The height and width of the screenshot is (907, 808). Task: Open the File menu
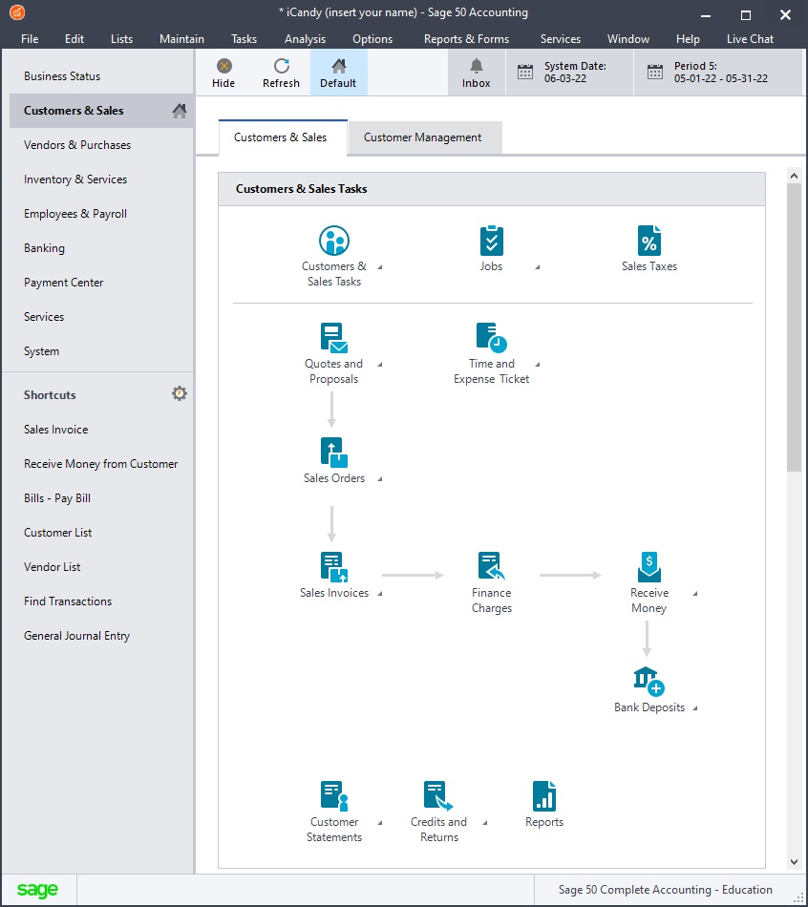(30, 39)
